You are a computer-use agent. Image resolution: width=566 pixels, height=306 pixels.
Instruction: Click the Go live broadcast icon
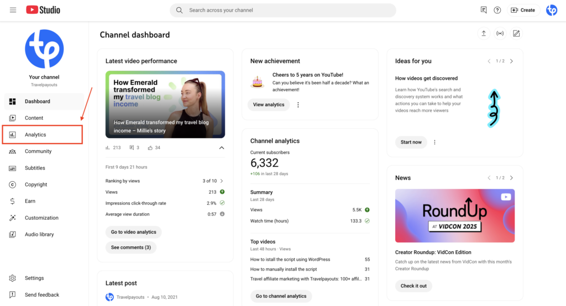click(500, 34)
